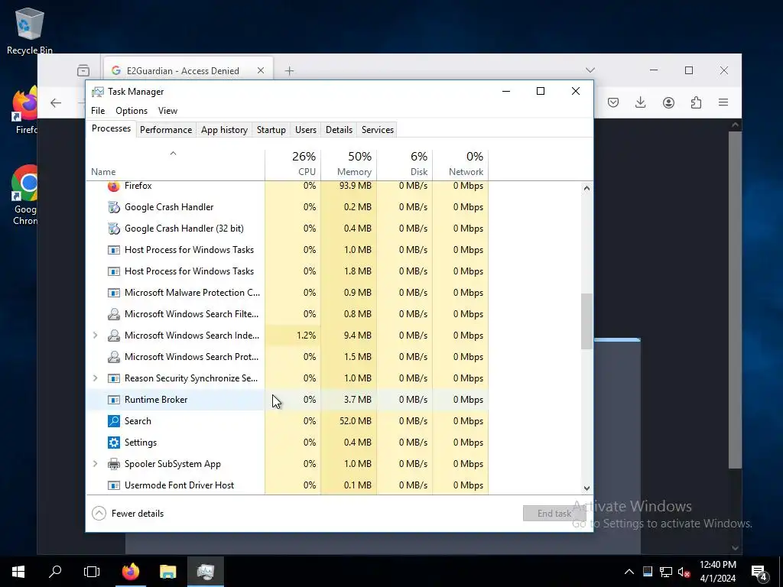
Task: Open taskbar search magnifier
Action: (55, 572)
